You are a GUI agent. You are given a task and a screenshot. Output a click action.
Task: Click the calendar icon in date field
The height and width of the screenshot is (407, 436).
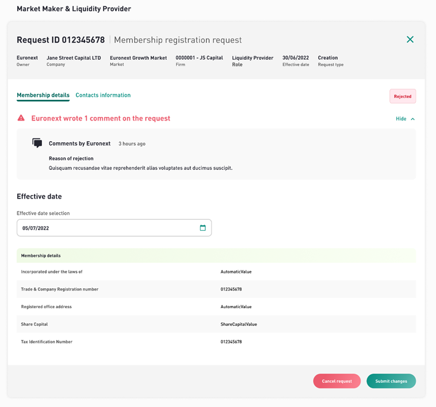[202, 228]
